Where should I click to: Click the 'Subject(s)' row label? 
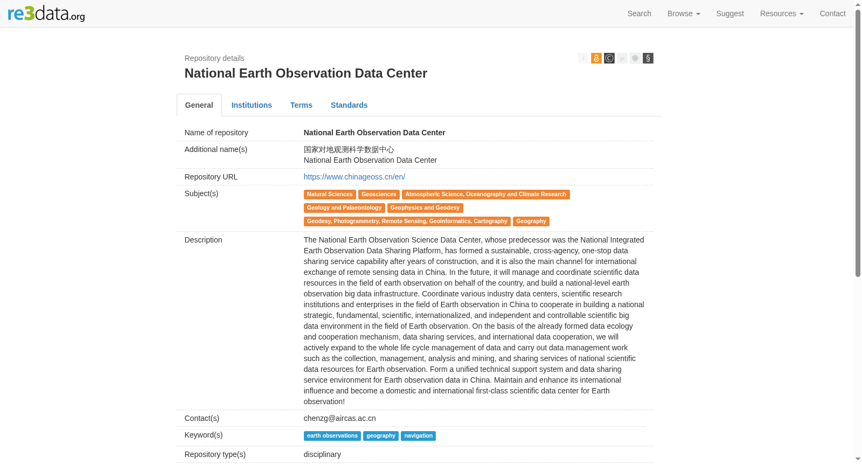coord(201,193)
